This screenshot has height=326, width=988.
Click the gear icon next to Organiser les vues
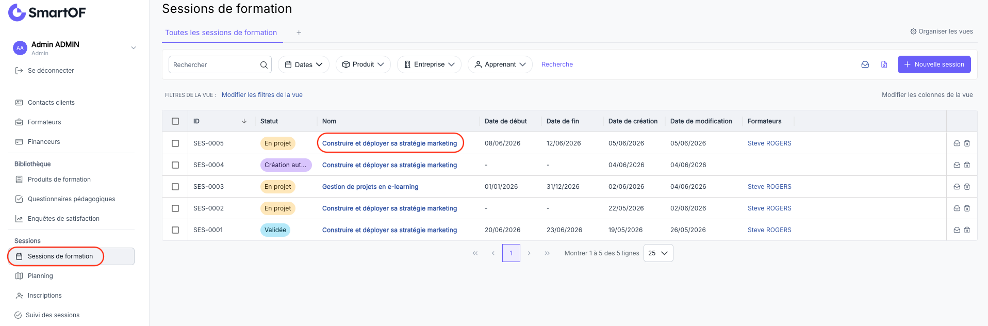[x=913, y=31]
